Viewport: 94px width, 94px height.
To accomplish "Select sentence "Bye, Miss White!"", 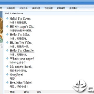I will (x=21, y=83).
